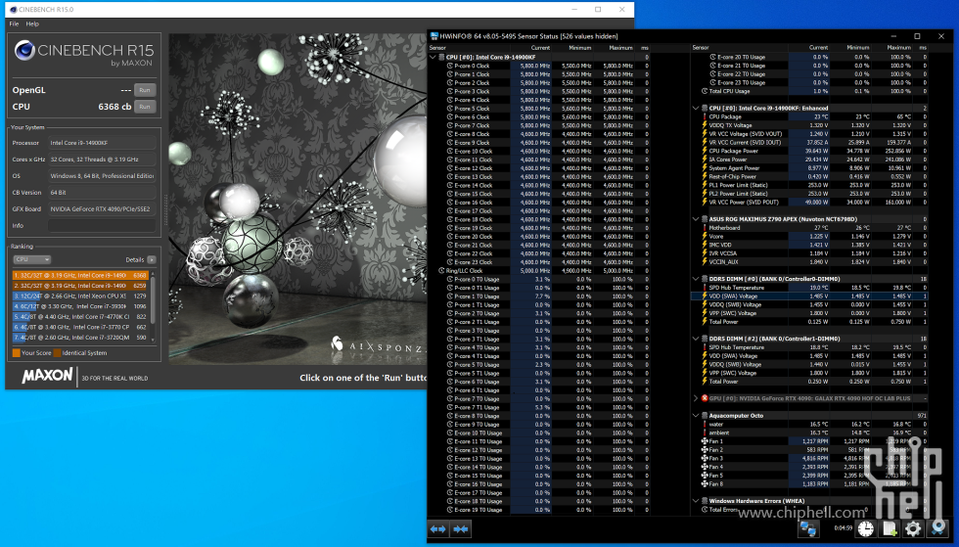
Task: Click the fan icon beside Fan 8
Action: pos(705,484)
